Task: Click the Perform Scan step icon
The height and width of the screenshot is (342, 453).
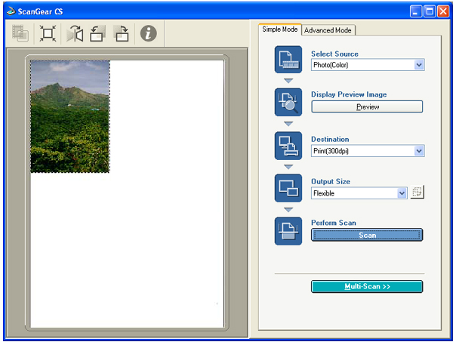Action: 288,231
